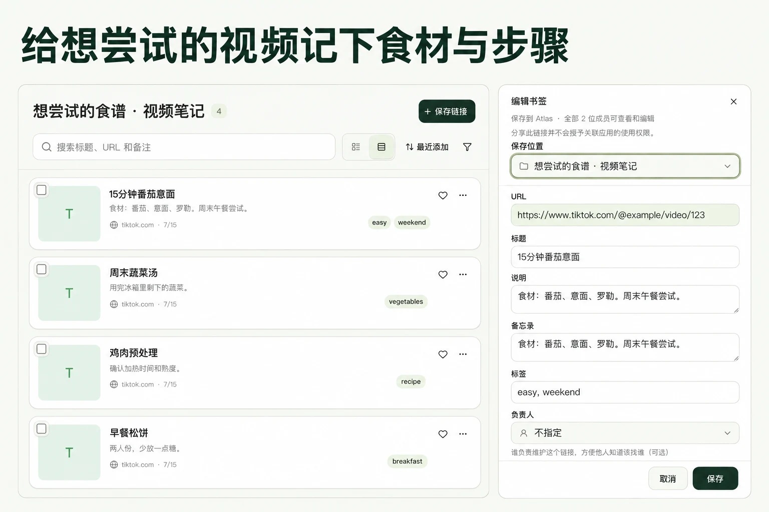Open the 负责人 assignee dropdown

pyautogui.click(x=625, y=433)
